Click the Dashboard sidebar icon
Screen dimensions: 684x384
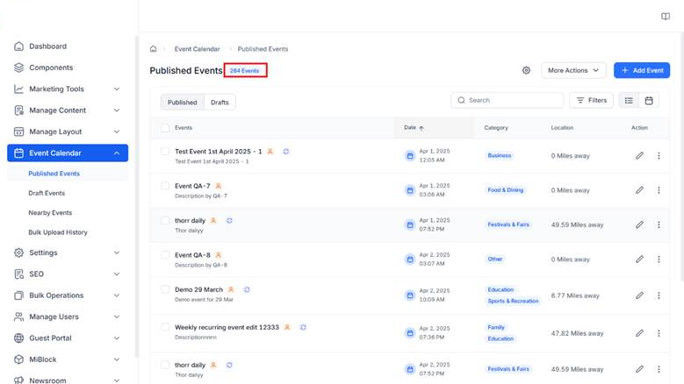pos(18,46)
